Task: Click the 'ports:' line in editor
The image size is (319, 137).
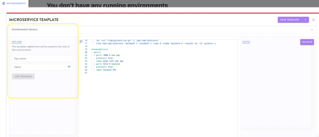Action: (x=97, y=52)
